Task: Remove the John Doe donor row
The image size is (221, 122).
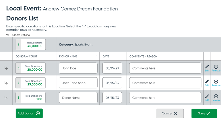Action: tap(216, 68)
